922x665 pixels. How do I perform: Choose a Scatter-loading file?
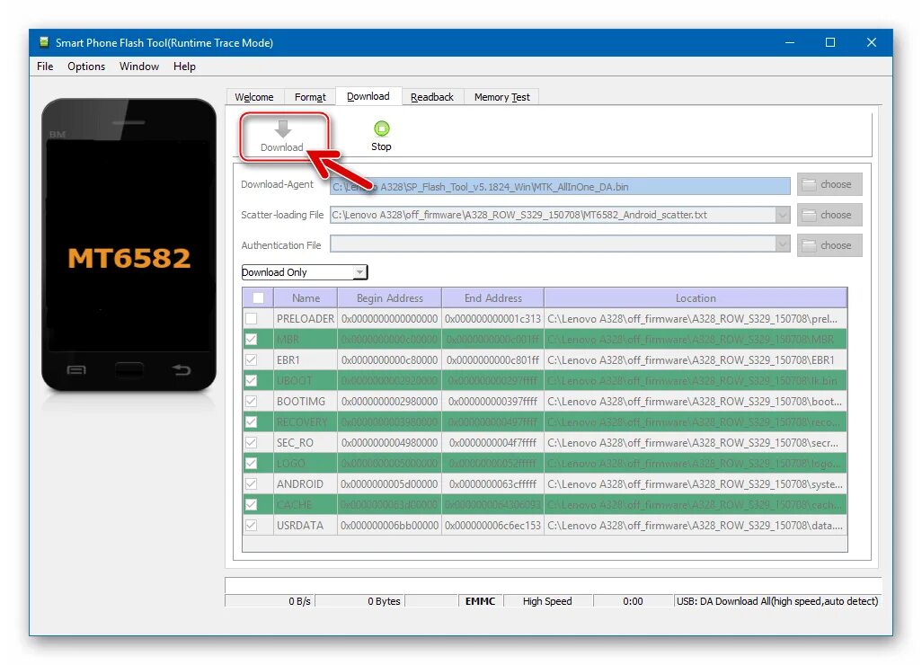tap(829, 215)
